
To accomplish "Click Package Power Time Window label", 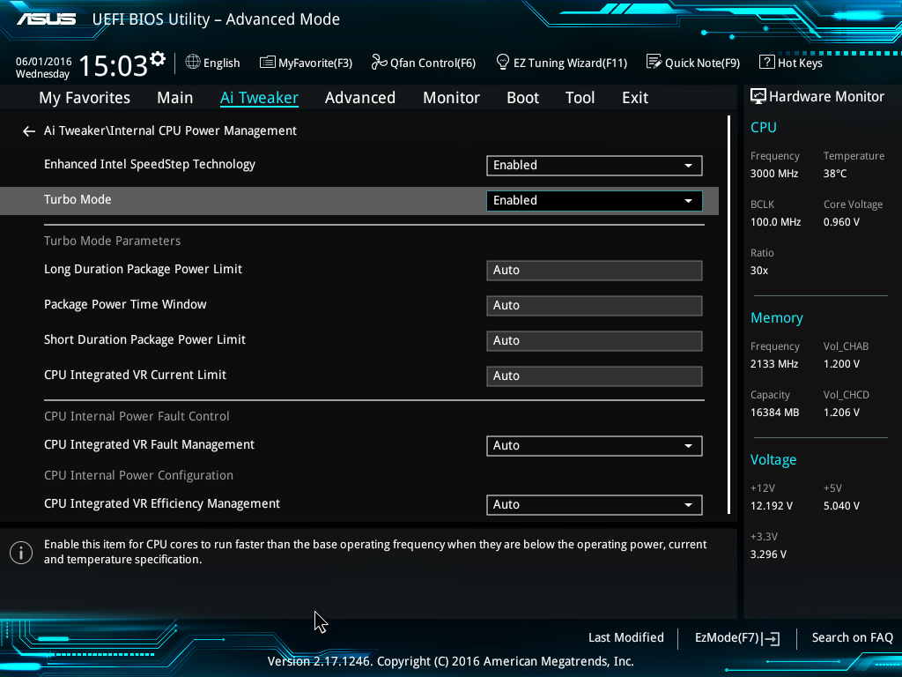I will pyautogui.click(x=125, y=304).
